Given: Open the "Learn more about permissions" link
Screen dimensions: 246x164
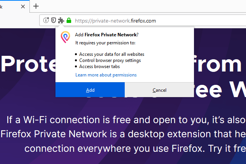Looking at the screenshot, I should click(106, 75).
